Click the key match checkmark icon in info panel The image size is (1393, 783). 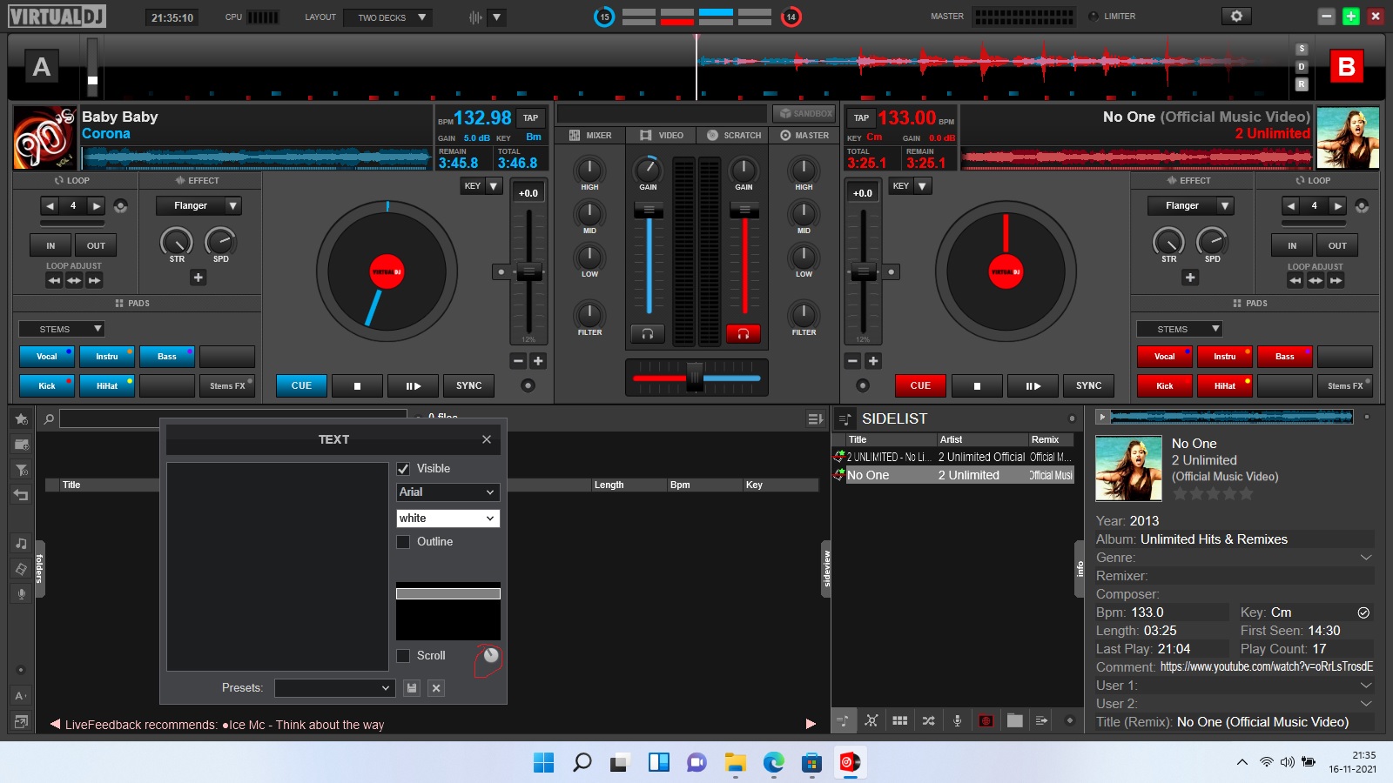click(1363, 612)
